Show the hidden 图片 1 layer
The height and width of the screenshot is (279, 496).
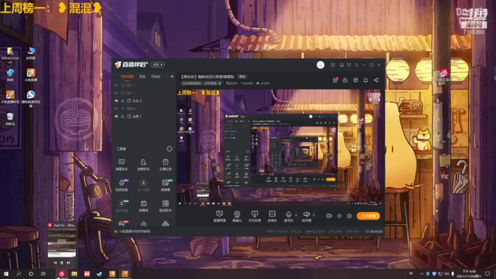tap(117, 93)
